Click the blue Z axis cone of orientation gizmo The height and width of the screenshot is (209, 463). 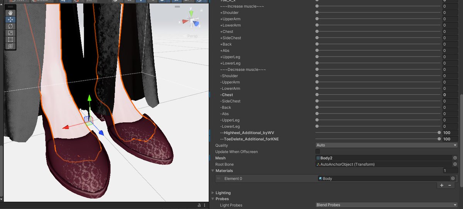[x=196, y=24]
